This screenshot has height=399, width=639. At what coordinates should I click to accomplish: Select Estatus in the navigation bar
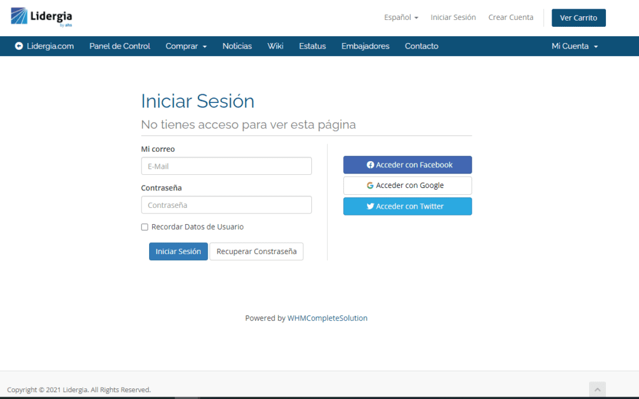(313, 46)
